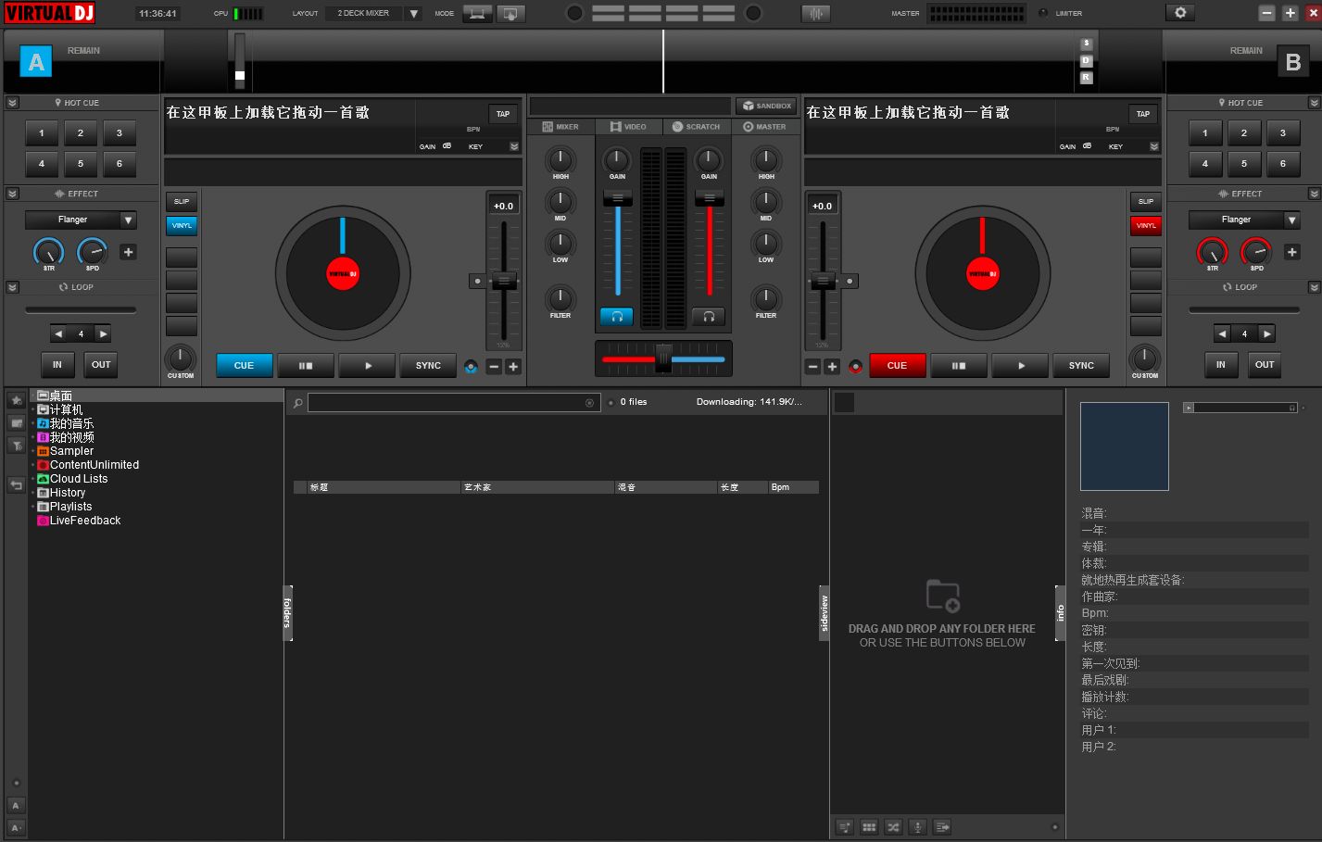The width and height of the screenshot is (1322, 842).
Task: Toggle VINYL mode on deck A
Action: [x=182, y=225]
